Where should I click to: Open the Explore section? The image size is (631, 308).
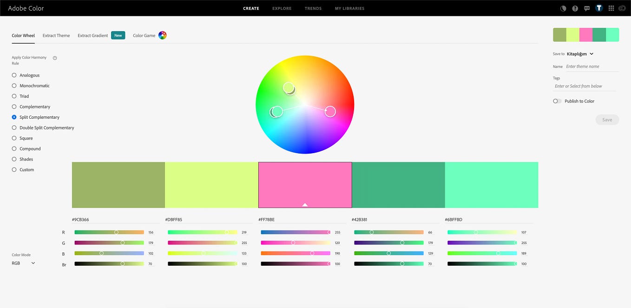[x=282, y=8]
